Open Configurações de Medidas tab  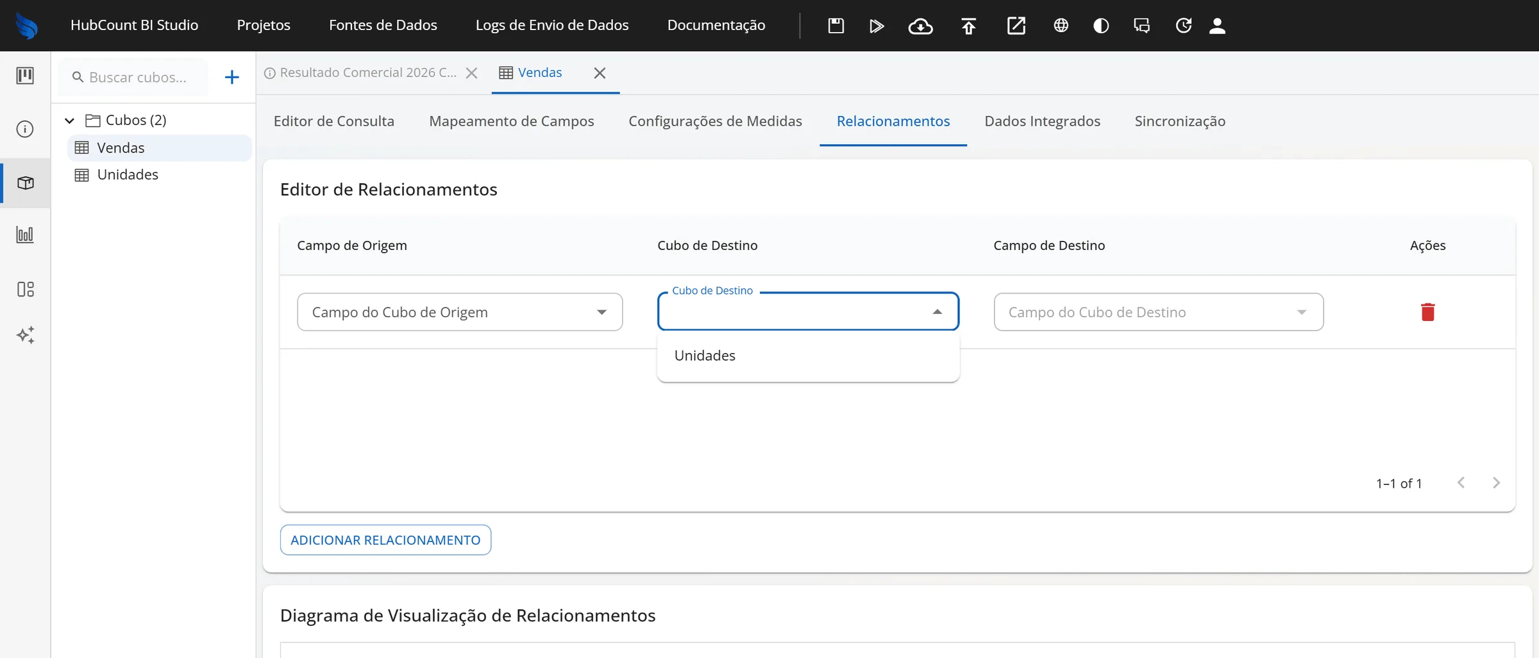(715, 121)
